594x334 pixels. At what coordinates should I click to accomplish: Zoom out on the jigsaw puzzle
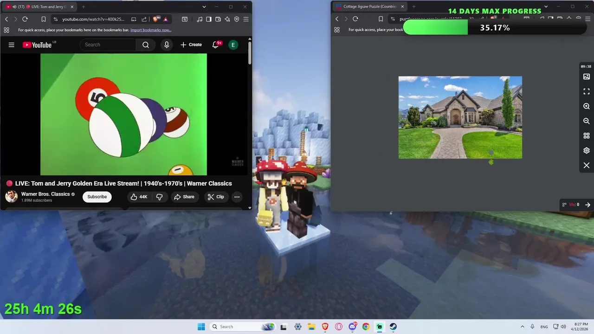(587, 121)
